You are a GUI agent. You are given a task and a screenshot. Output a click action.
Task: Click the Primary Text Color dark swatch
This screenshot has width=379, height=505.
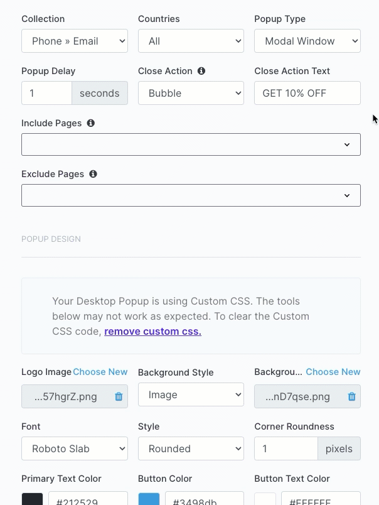(x=32, y=499)
